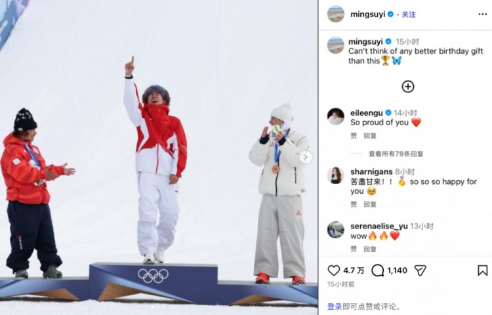The image size is (492, 315).
Task: Reply to serenaelise_yu's comment with 回复
Action: tap(370, 249)
